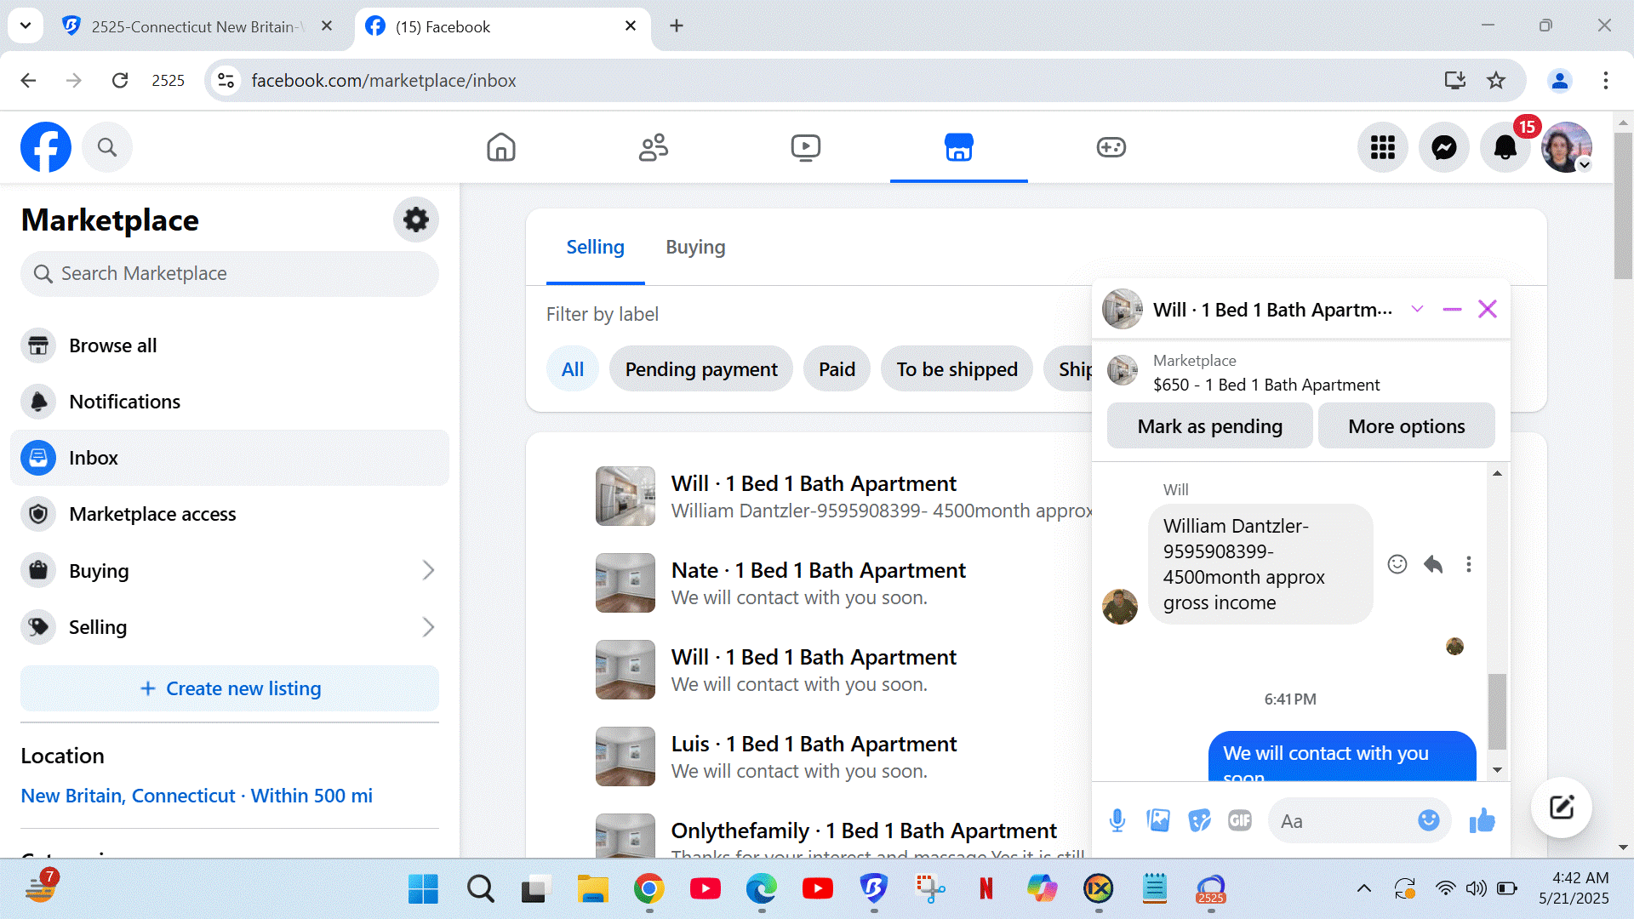1634x919 pixels.
Task: Open a new browser tab
Action: (x=677, y=26)
